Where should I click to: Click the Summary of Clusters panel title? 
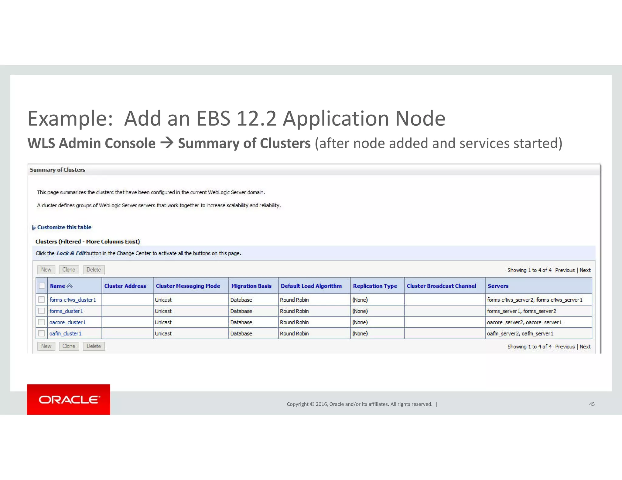click(57, 170)
